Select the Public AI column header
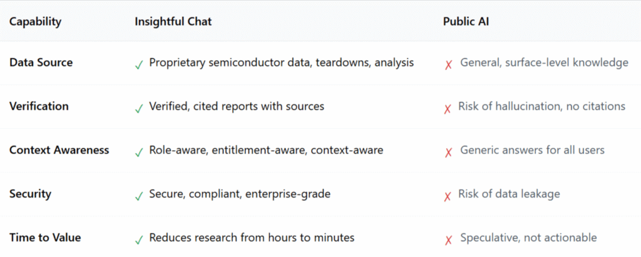Viewport: 641px width, 257px height. (465, 21)
